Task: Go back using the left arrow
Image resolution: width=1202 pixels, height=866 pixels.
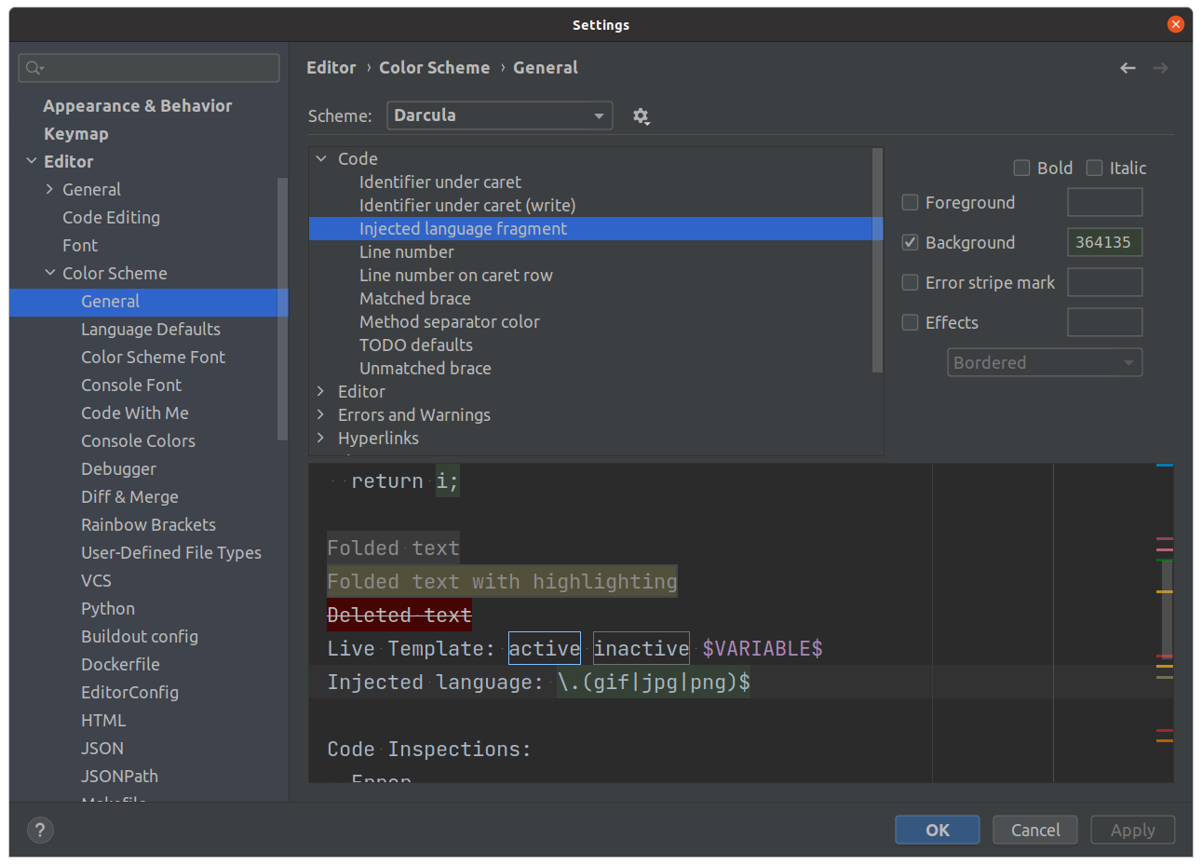Action: [x=1128, y=68]
